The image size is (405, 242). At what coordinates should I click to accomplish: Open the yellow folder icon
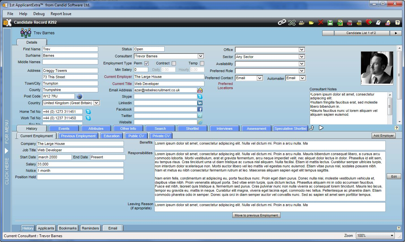tap(311, 23)
